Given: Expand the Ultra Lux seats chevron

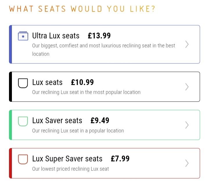Looking at the screenshot, I should (187, 44).
